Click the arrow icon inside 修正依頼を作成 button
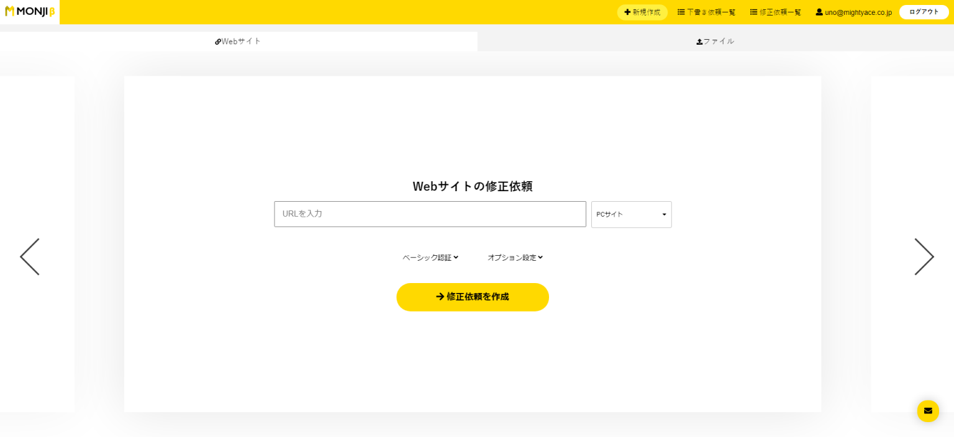This screenshot has height=437, width=954. pyautogui.click(x=440, y=297)
